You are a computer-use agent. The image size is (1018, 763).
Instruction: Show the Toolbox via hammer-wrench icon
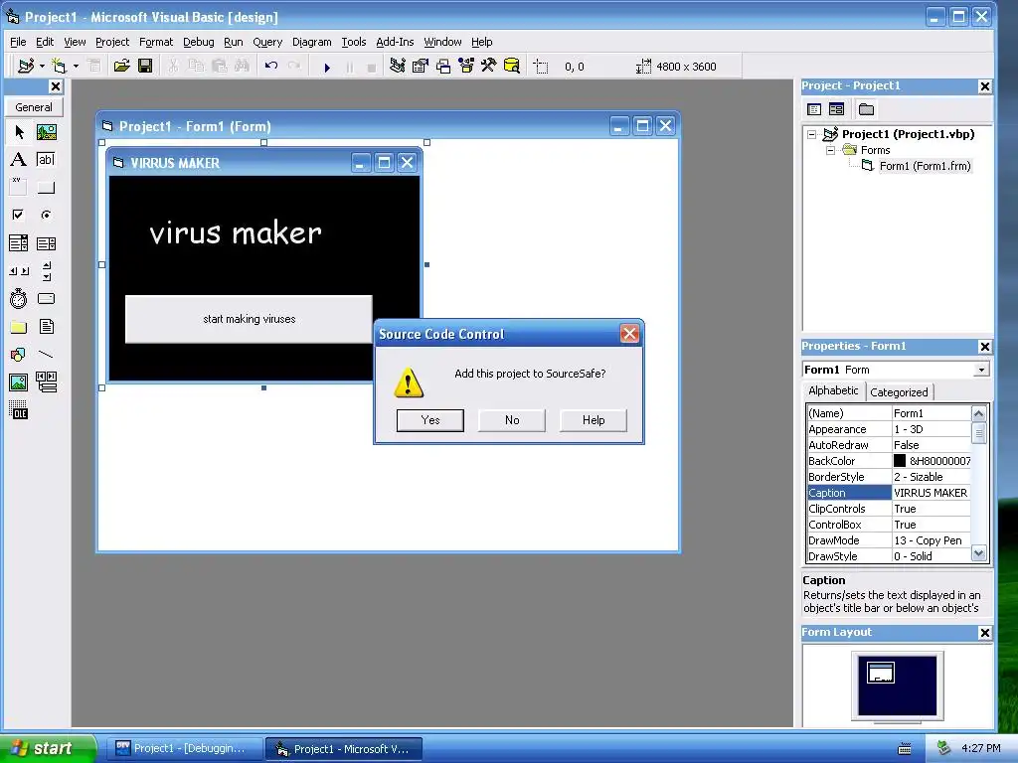pyautogui.click(x=489, y=67)
